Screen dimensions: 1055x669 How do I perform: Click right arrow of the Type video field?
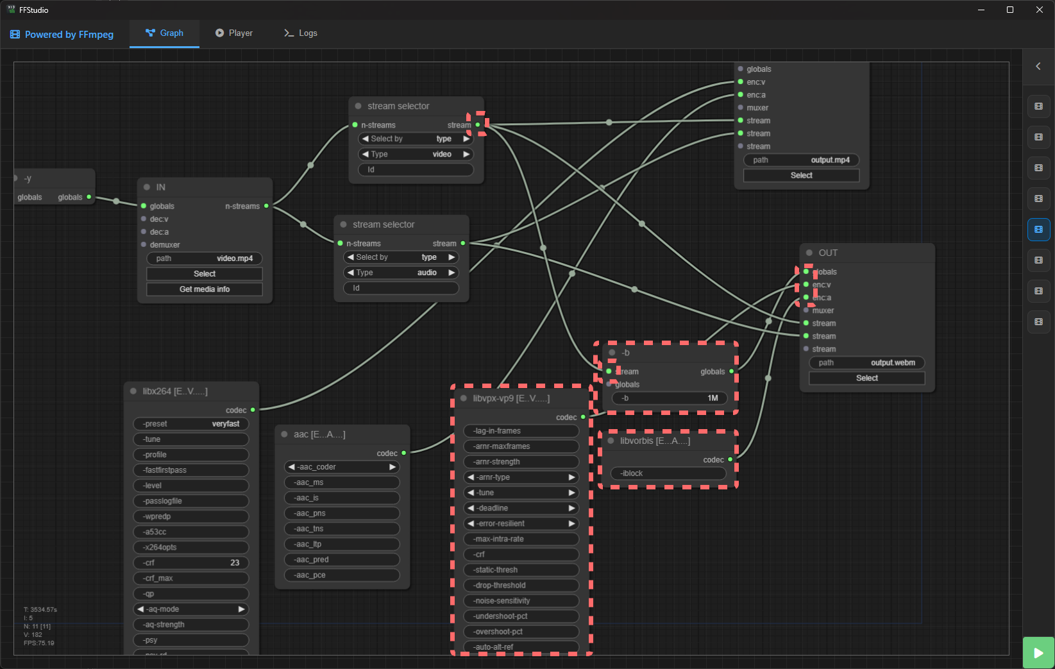tap(466, 154)
